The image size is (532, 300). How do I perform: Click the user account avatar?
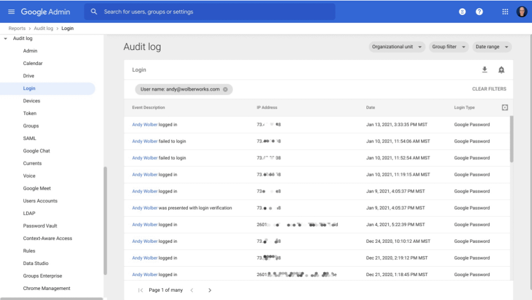(x=521, y=12)
